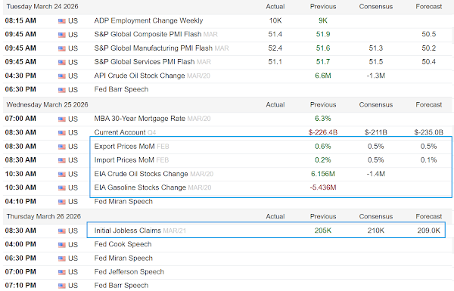
Task: Click Tuesday March 24 2026 date header
Action: tap(42, 7)
